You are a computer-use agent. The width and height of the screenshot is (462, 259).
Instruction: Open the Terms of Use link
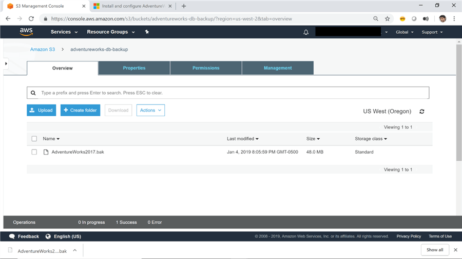coord(440,236)
